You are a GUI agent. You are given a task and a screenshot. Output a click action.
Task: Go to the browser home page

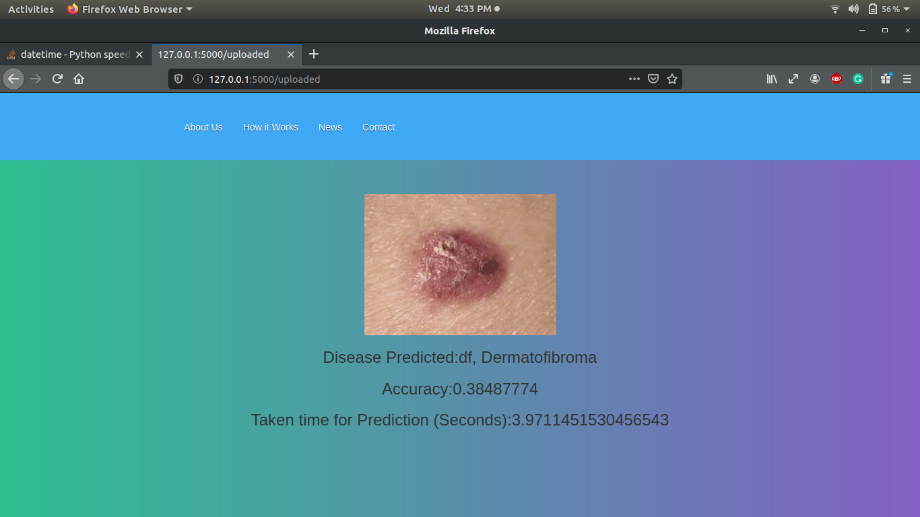point(78,79)
